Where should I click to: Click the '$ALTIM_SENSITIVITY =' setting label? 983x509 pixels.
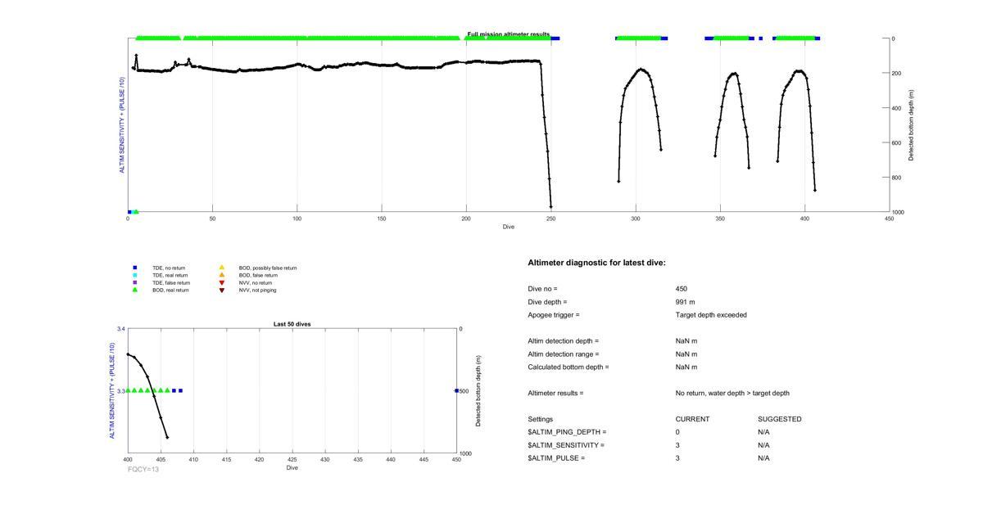click(567, 445)
